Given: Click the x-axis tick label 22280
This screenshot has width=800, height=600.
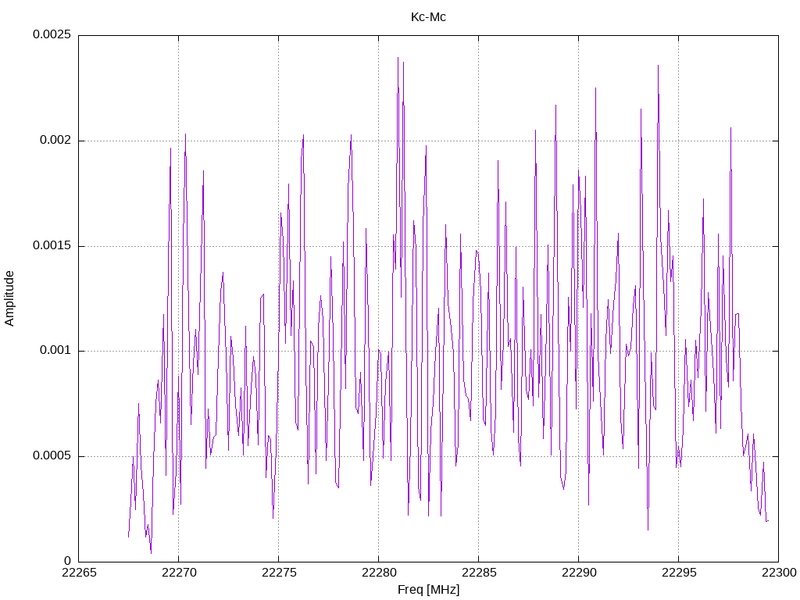Looking at the screenshot, I should pyautogui.click(x=379, y=573).
